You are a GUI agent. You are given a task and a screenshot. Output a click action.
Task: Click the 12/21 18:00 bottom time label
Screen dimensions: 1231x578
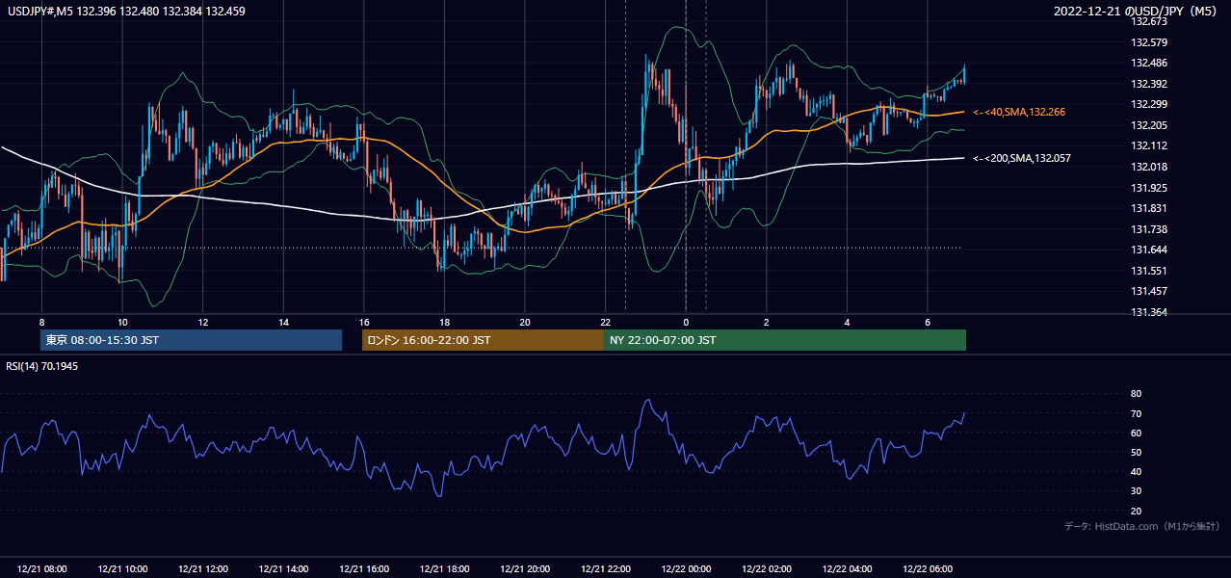point(444,569)
